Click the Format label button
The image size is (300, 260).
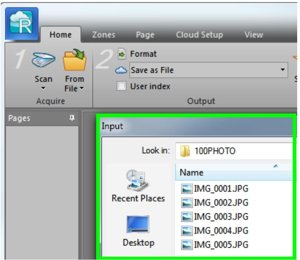(143, 54)
